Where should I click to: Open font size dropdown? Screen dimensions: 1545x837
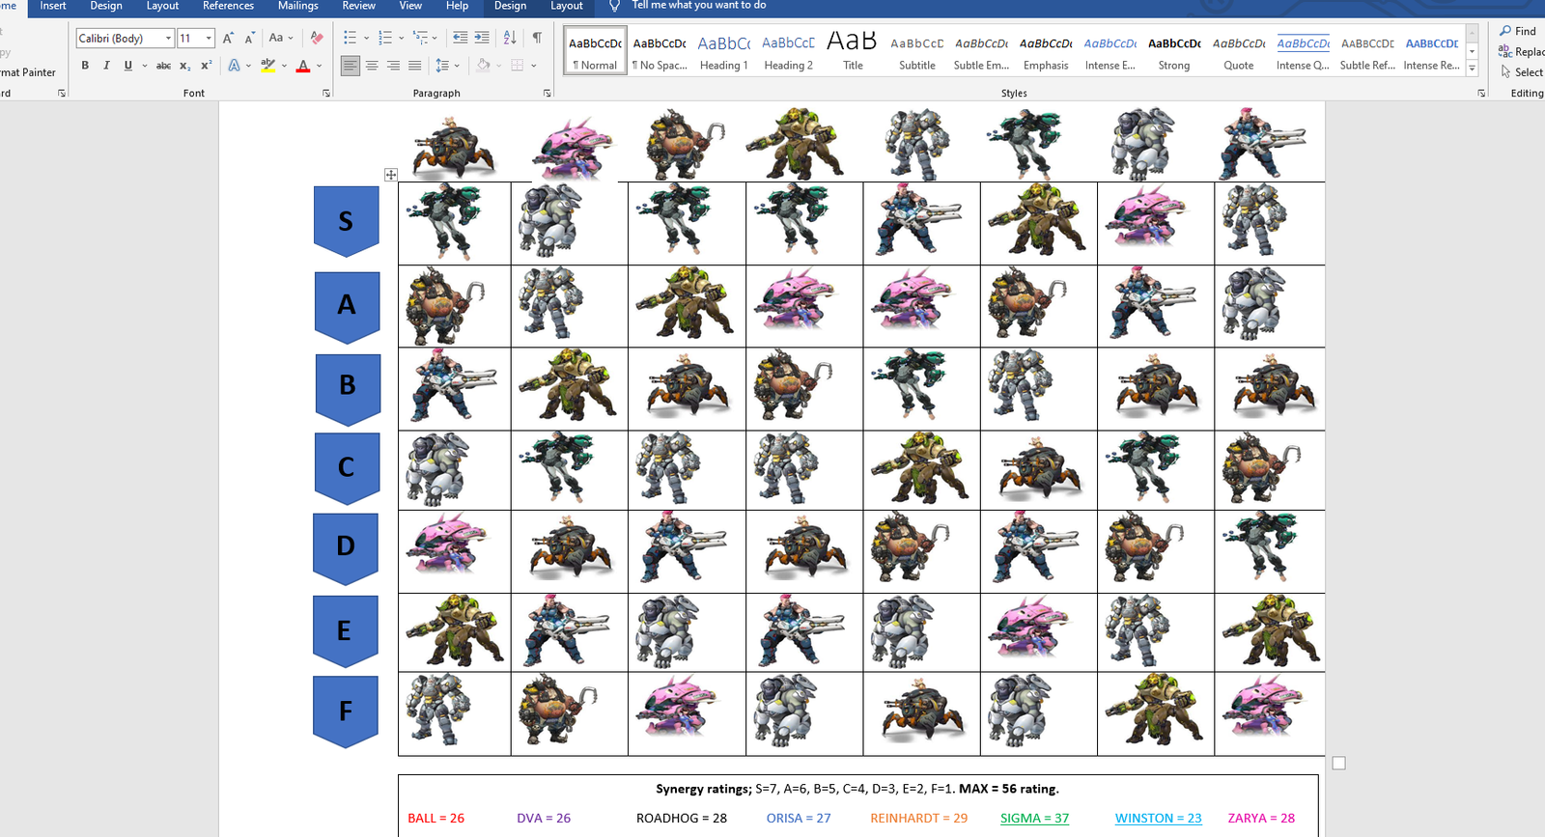(x=209, y=39)
